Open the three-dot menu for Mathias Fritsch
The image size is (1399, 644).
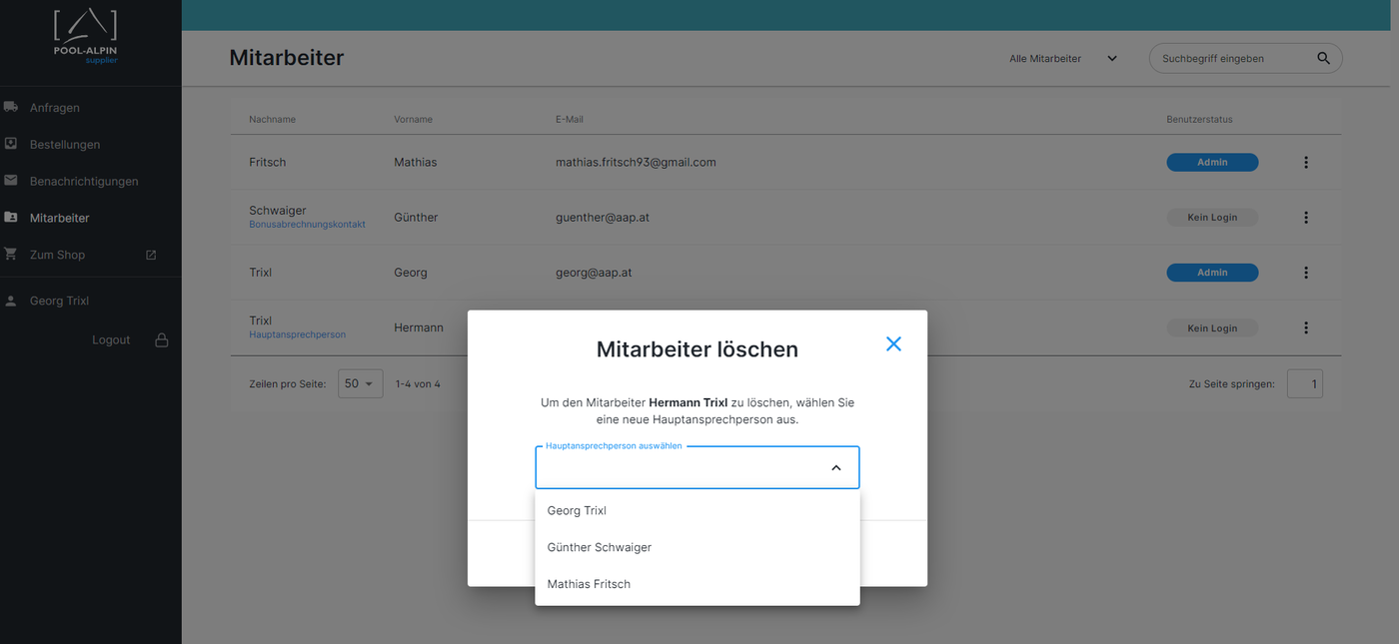point(1305,162)
